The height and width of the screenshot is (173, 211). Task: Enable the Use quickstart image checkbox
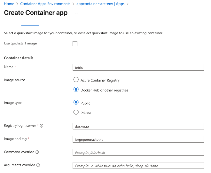[75, 43]
